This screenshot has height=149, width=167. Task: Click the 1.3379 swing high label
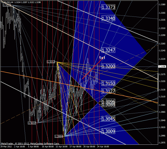tap(7, 5)
